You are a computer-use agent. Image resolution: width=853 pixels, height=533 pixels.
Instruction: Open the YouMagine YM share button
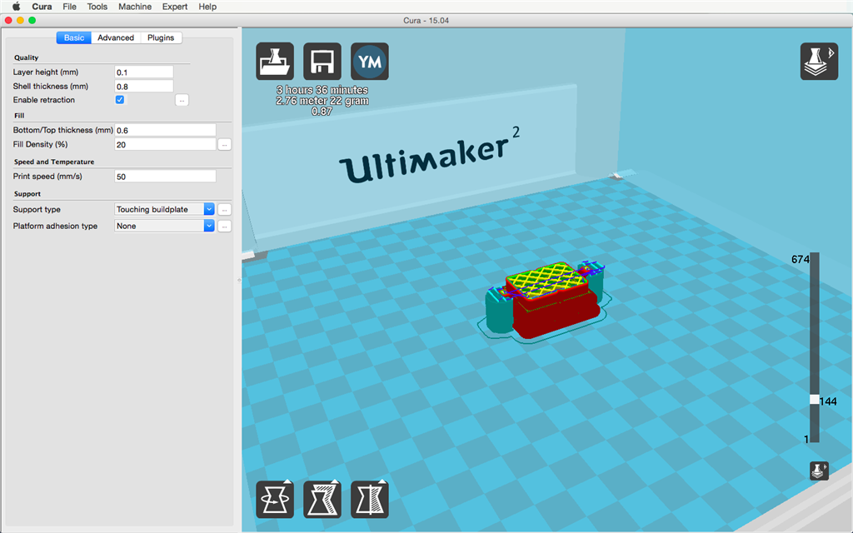tap(370, 62)
